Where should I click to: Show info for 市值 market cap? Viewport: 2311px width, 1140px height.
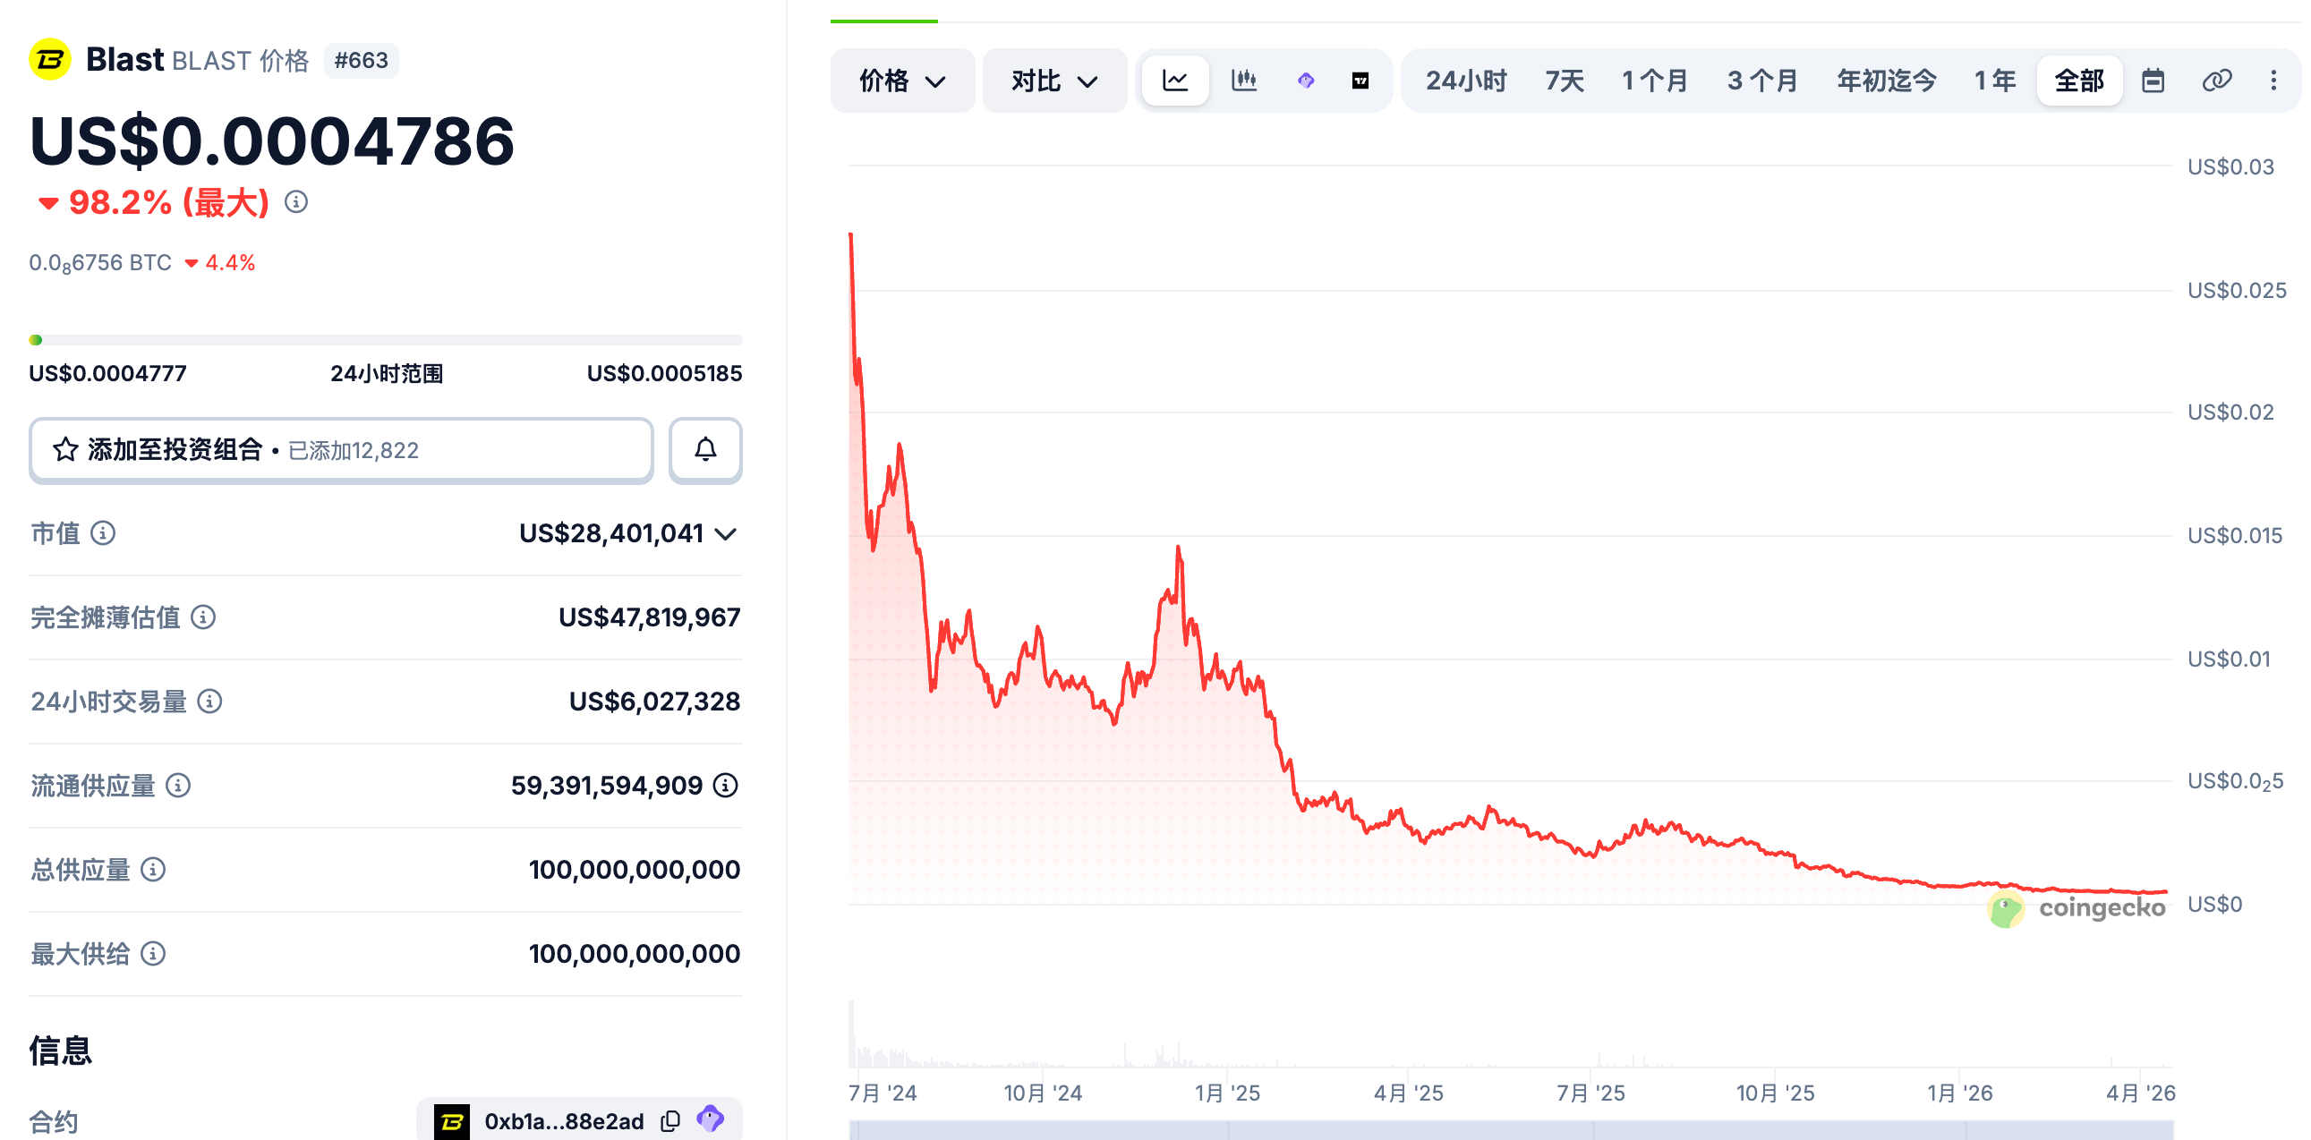pos(103,533)
